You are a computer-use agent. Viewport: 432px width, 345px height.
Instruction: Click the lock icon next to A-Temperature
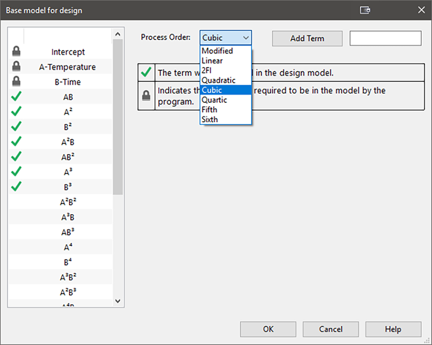click(x=16, y=67)
